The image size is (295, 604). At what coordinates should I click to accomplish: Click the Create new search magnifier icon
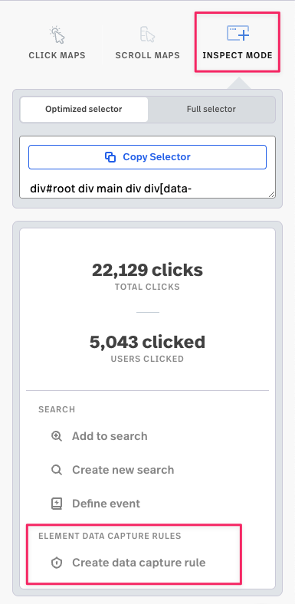pyautogui.click(x=56, y=470)
